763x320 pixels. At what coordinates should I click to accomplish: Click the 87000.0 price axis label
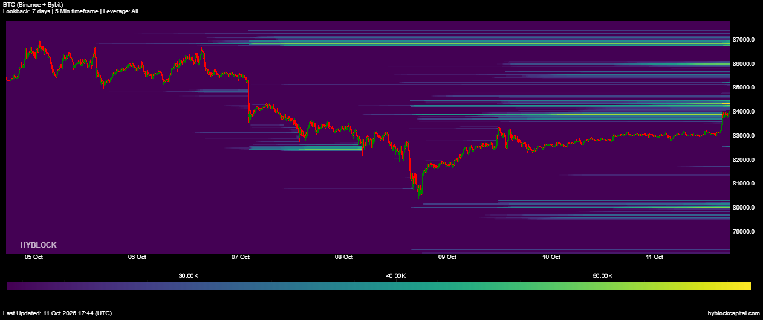(x=744, y=40)
